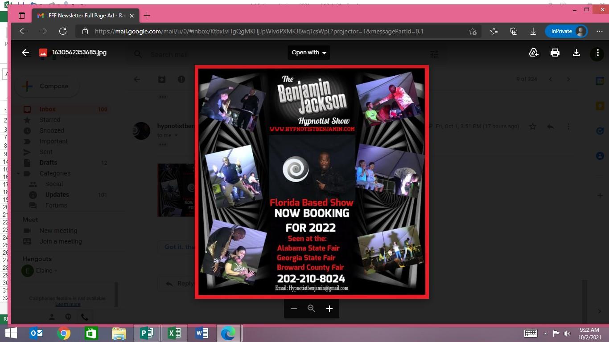The width and height of the screenshot is (609, 342).
Task: Open more actions menu in preview
Action: click(597, 53)
